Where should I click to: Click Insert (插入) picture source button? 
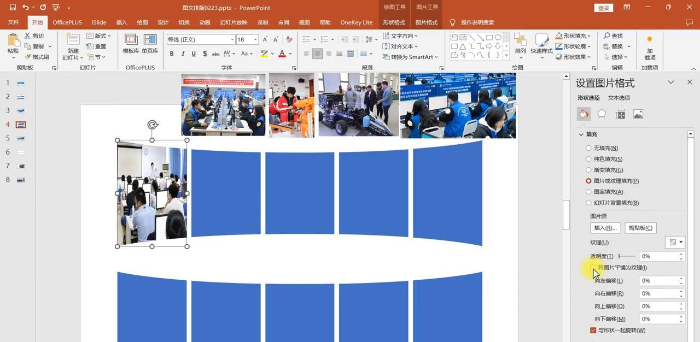(605, 228)
